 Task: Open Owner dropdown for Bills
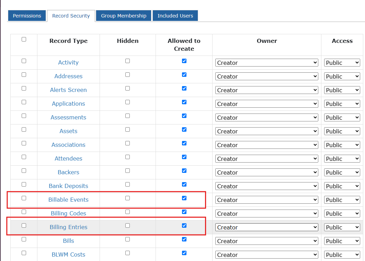(x=267, y=241)
